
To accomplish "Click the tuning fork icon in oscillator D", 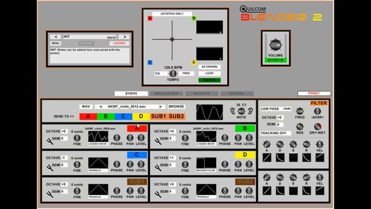I will [x=158, y=168].
